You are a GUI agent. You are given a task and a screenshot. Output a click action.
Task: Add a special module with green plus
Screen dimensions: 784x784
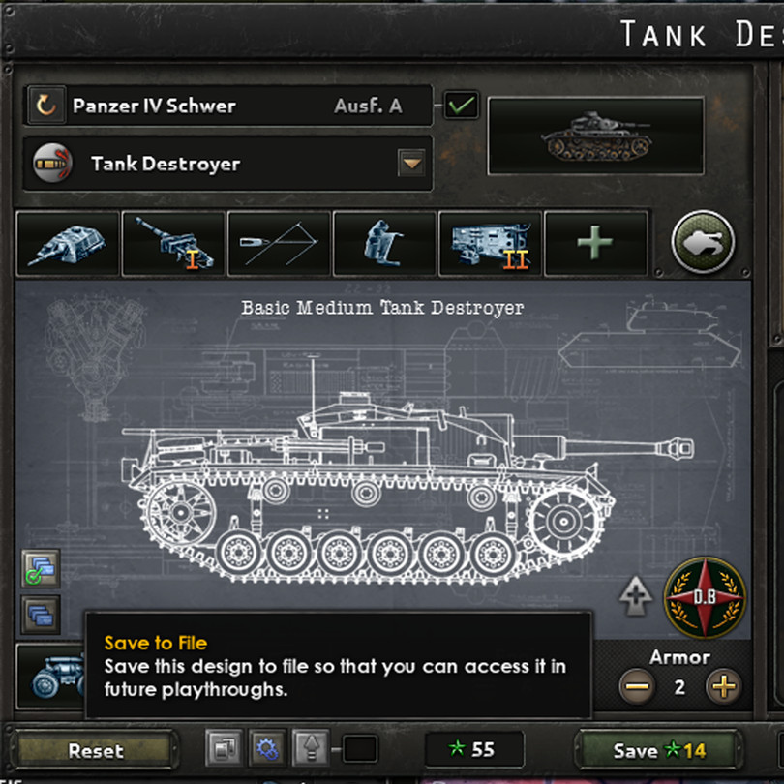[x=595, y=244]
